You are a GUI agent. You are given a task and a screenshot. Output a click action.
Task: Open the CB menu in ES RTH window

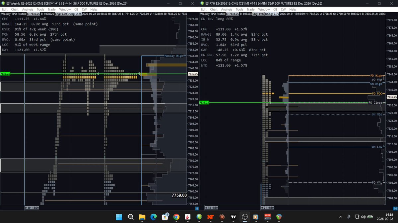[x=276, y=10]
